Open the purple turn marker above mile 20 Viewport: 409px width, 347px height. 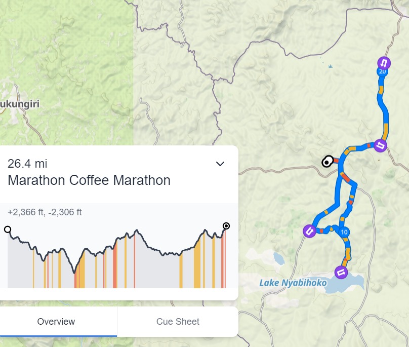click(384, 63)
